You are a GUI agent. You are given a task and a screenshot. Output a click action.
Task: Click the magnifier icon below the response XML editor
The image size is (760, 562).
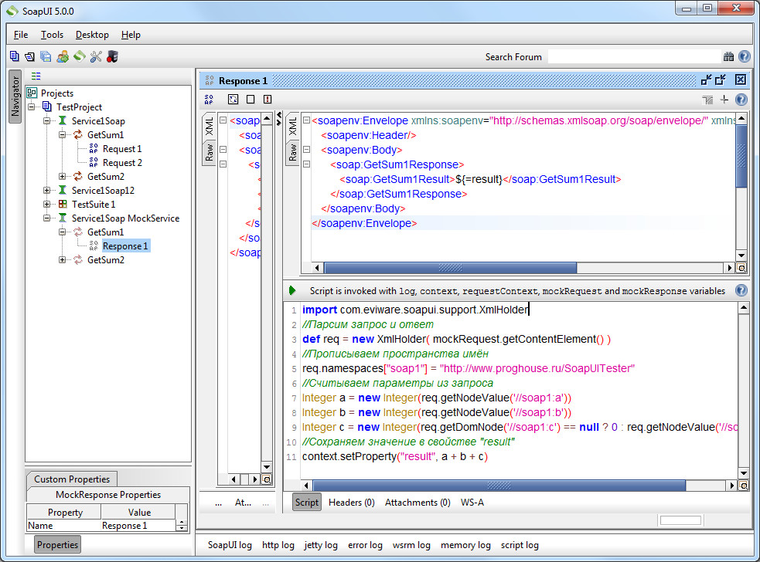[741, 268]
